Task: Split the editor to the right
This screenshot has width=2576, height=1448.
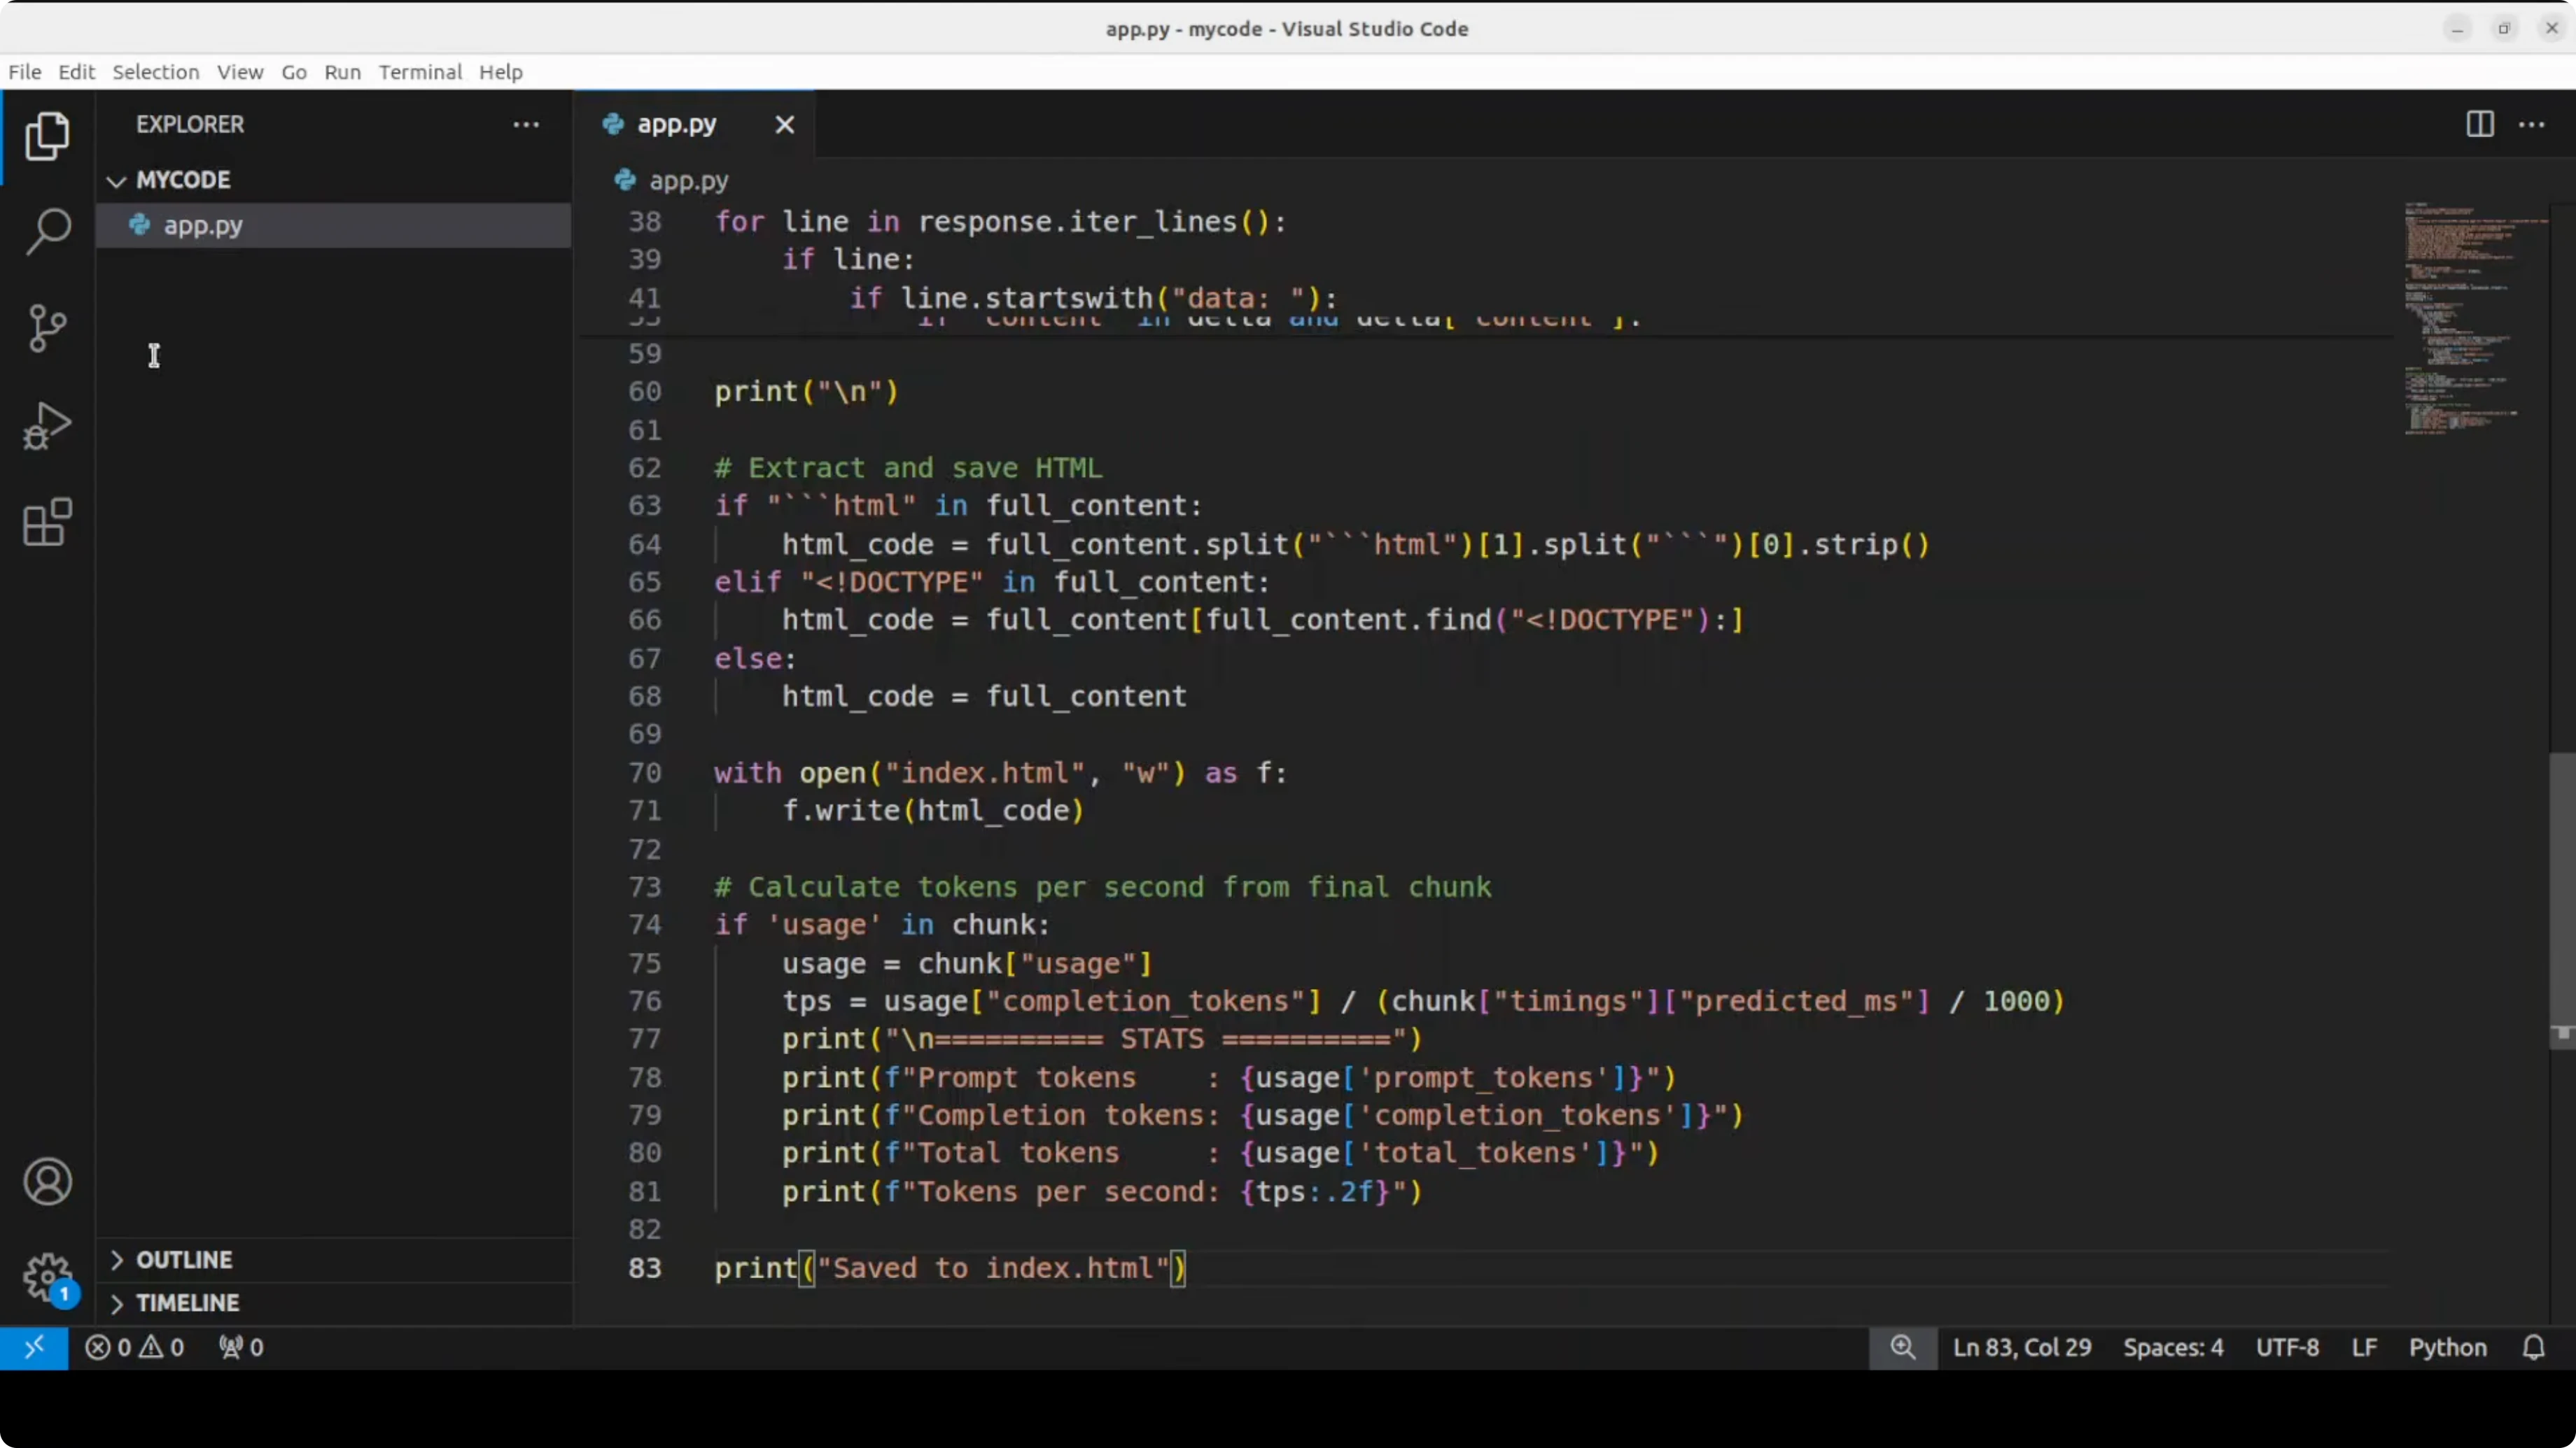Action: coord(2479,124)
